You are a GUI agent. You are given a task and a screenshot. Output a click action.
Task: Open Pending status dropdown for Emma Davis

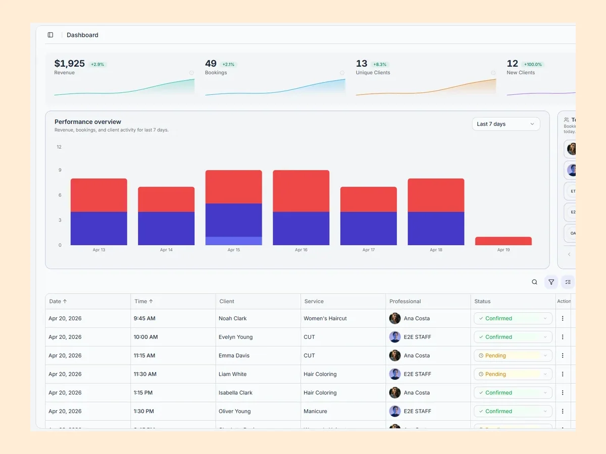[x=513, y=356]
